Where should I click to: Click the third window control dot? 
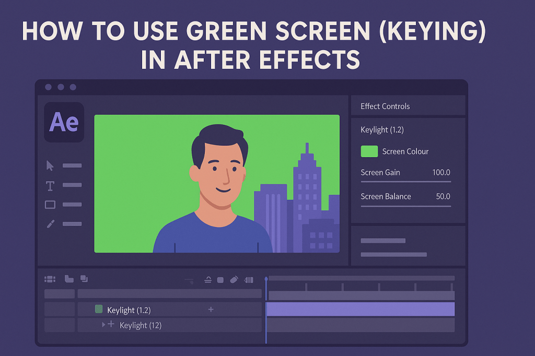point(73,87)
